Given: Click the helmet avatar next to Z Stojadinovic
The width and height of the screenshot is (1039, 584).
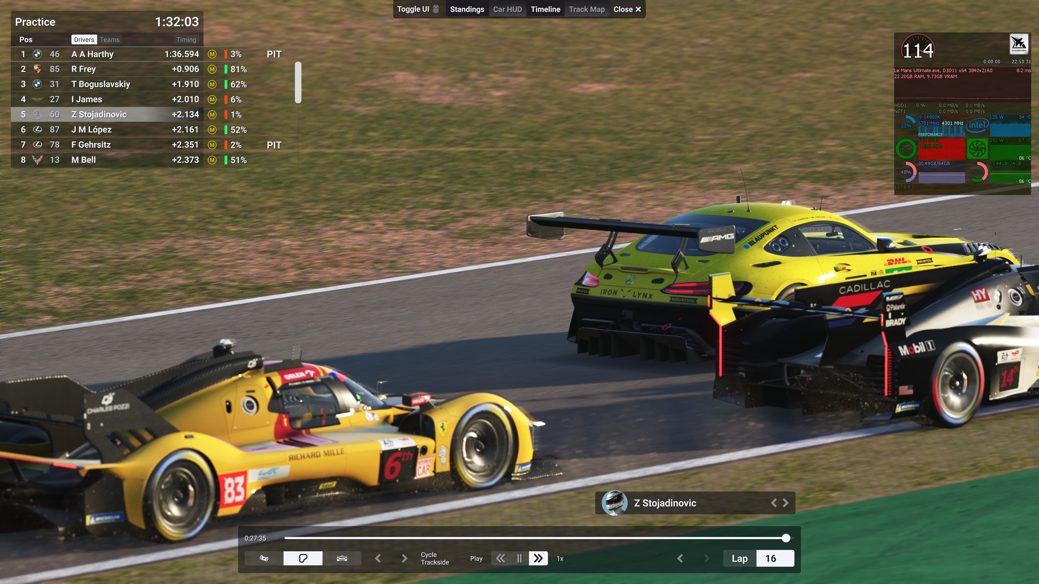Looking at the screenshot, I should (x=614, y=503).
